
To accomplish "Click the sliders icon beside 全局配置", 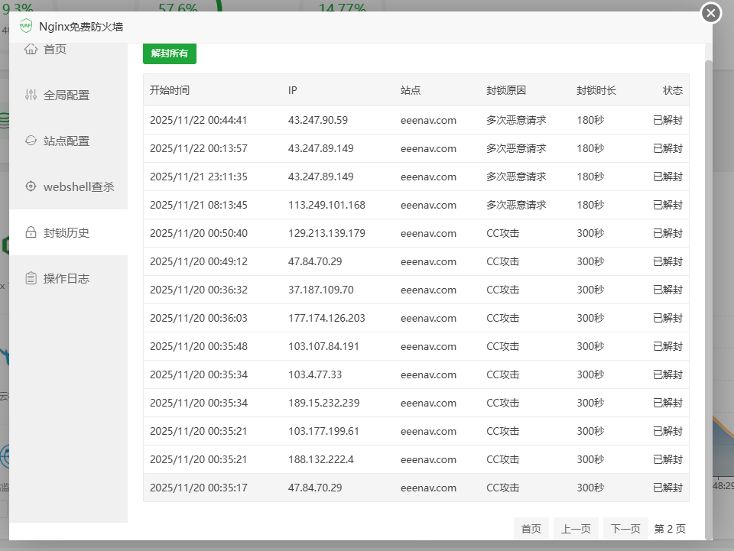I will click(x=31, y=96).
